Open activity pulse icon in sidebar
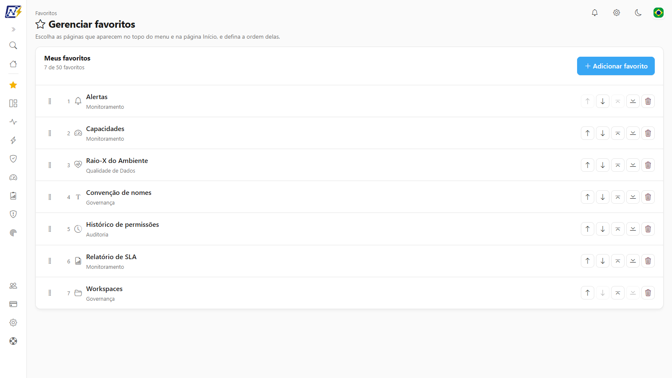The image size is (672, 378). [13, 122]
